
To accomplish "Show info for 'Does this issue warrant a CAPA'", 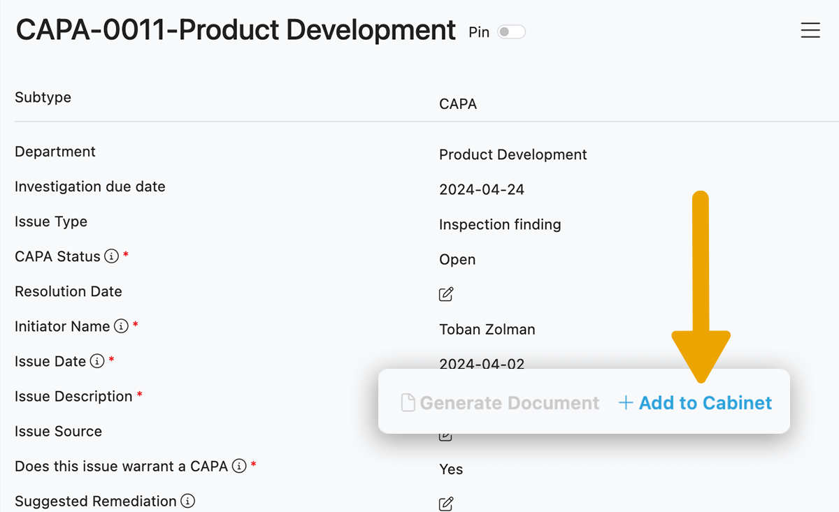I will (x=239, y=466).
